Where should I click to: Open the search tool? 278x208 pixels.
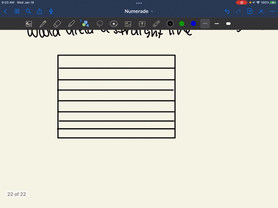28,12
